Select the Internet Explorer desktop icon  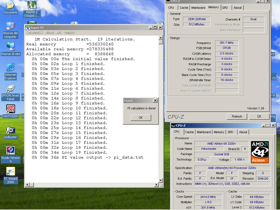pos(10,71)
